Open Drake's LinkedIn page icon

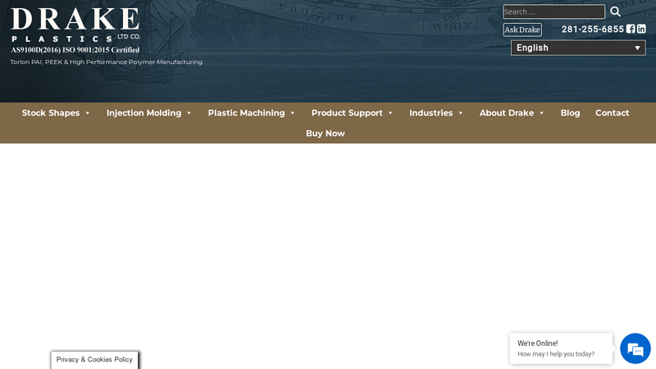[641, 29]
